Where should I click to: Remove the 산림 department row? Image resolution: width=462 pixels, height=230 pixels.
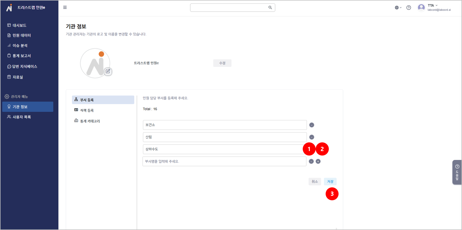tap(312, 137)
